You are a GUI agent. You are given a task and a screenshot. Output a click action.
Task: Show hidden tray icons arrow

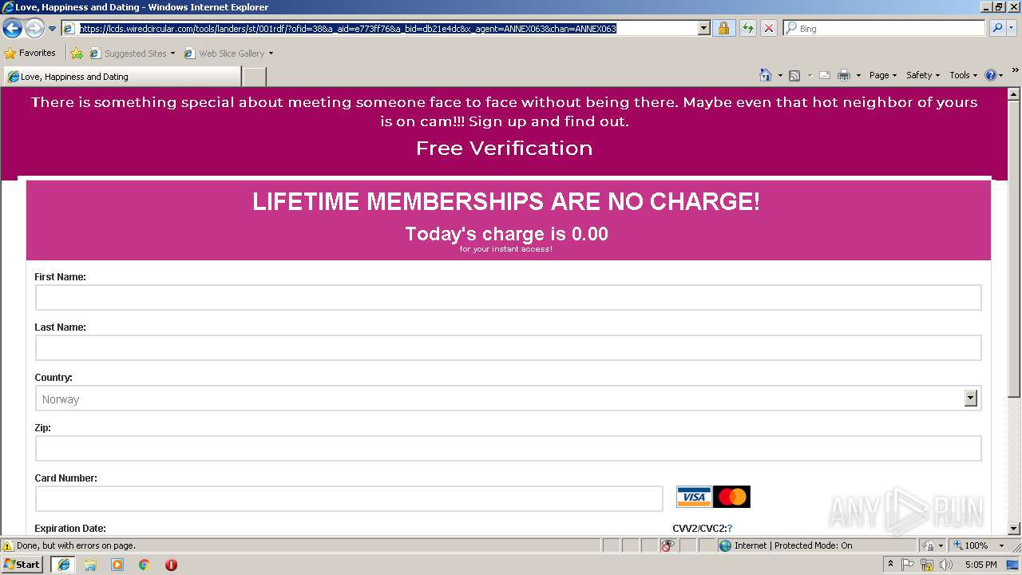point(890,565)
